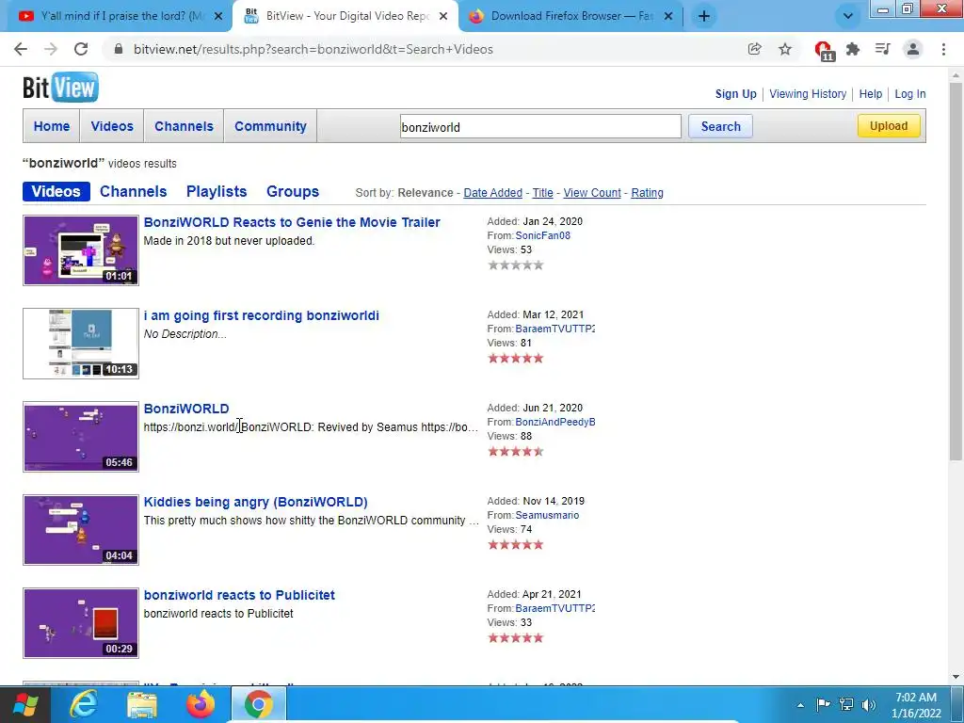
Task: Bookmark this page with the star icon
Action: point(785,49)
